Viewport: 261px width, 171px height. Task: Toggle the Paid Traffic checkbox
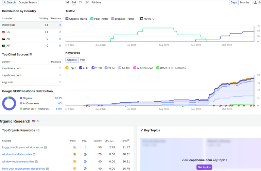(92, 19)
